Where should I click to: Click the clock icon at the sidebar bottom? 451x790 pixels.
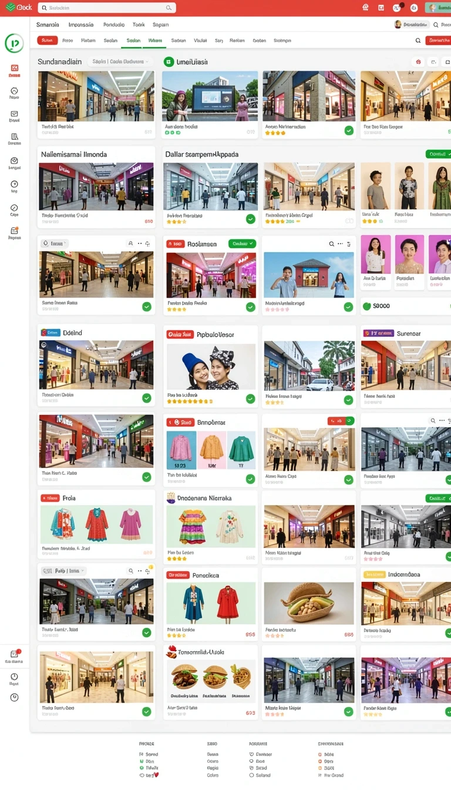pos(14,697)
